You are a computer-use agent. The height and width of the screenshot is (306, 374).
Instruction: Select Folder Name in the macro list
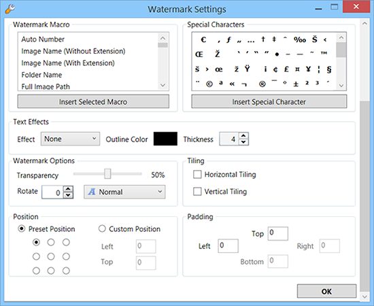point(41,75)
